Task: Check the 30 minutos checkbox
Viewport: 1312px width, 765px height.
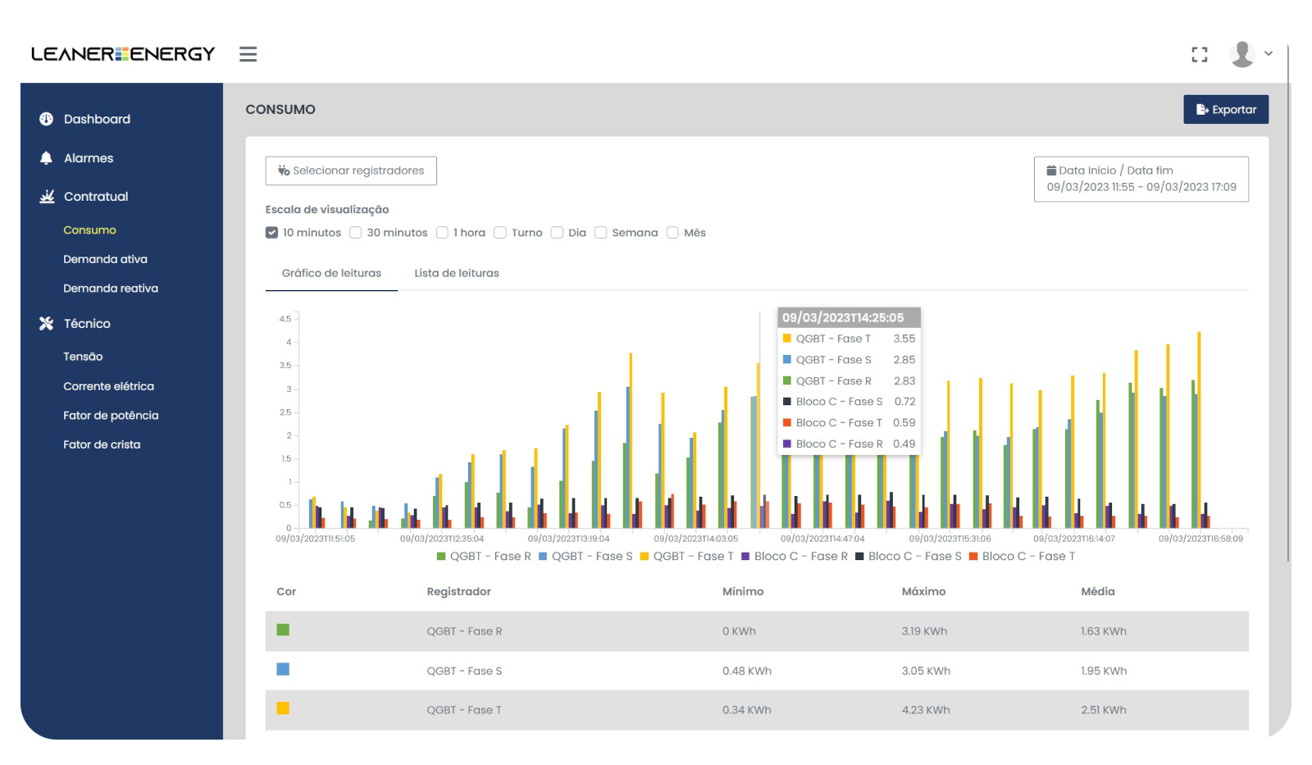Action: point(355,233)
